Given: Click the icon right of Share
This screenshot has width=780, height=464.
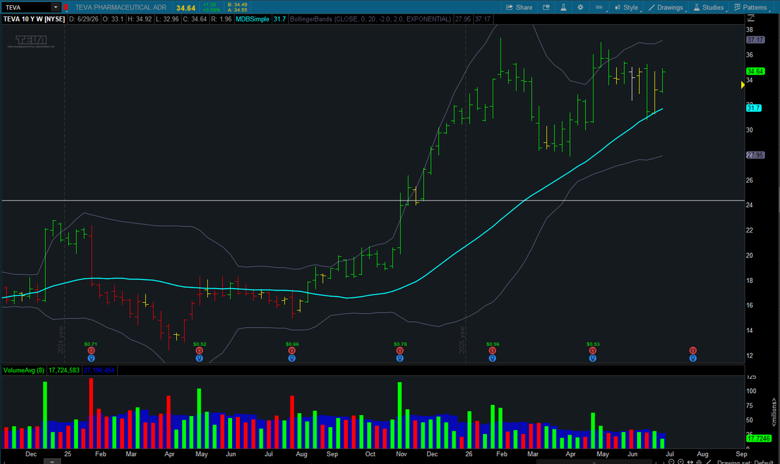Looking at the screenshot, I should pos(545,7).
